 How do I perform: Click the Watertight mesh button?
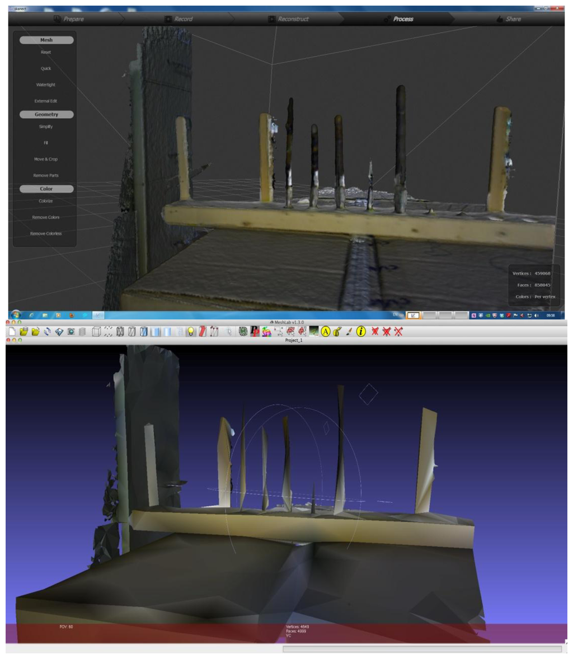point(46,85)
